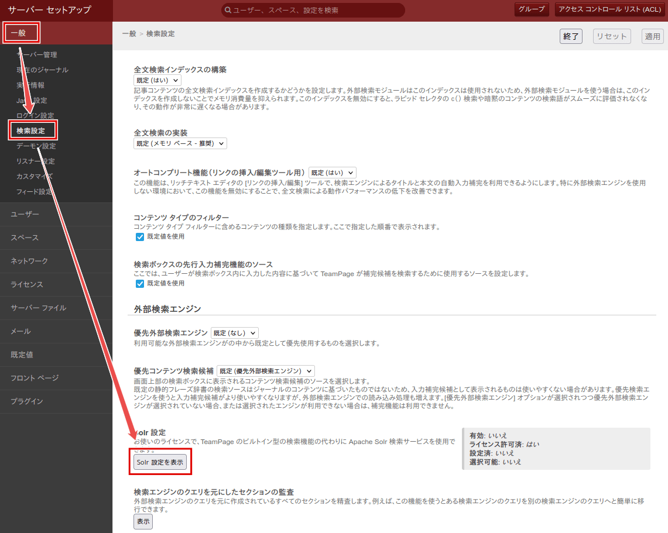Open デーモン設定 sidebar item
The image size is (668, 533).
pos(36,146)
